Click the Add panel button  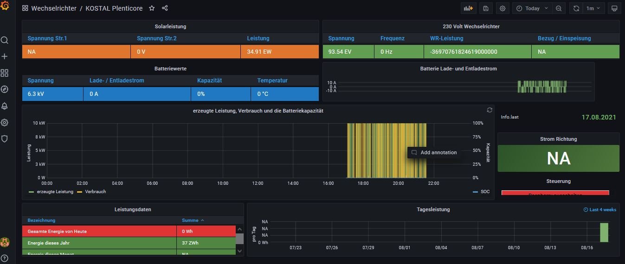[469, 8]
